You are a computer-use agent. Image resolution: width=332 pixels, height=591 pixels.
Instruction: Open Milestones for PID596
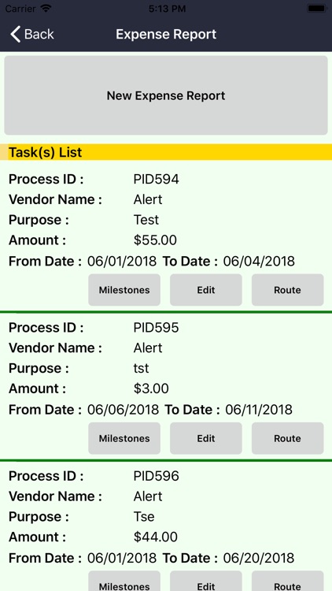(x=124, y=582)
